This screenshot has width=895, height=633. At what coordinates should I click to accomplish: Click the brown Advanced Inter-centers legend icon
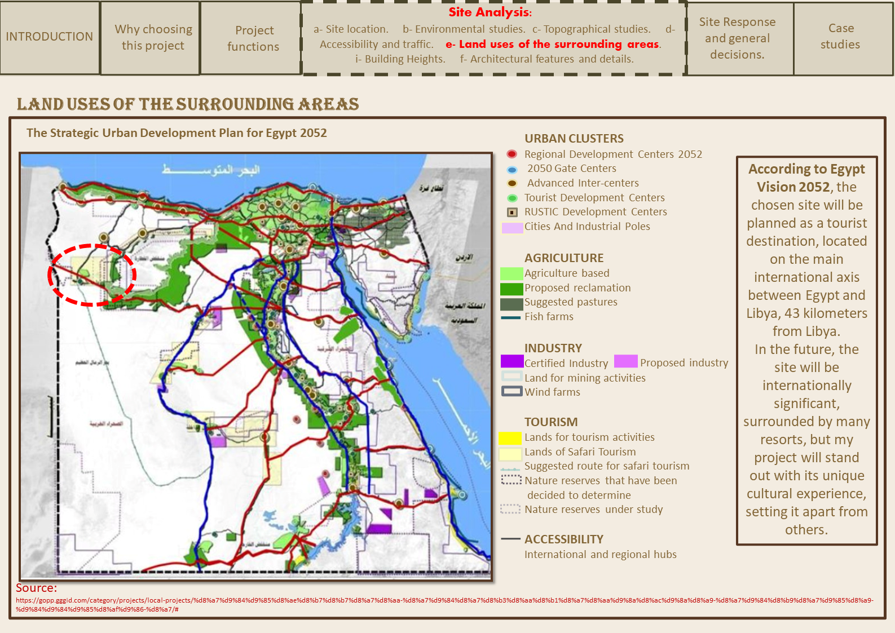click(512, 183)
